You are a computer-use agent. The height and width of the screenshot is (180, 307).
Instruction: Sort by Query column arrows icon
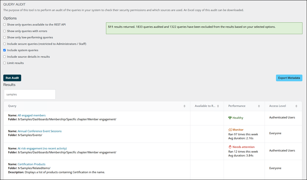[x=184, y=106]
